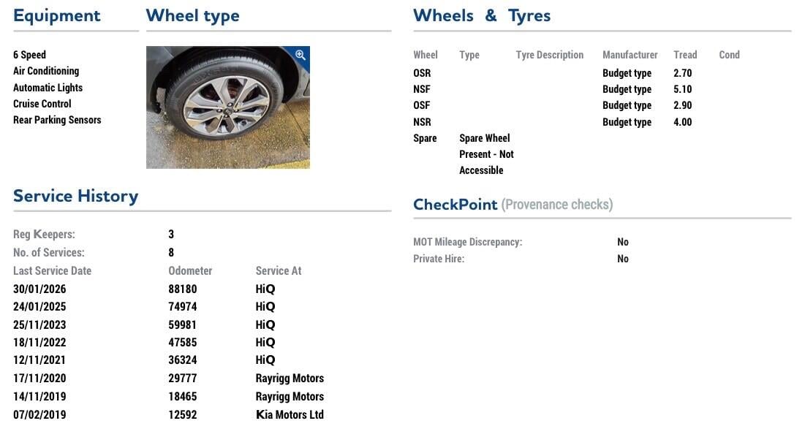The height and width of the screenshot is (437, 805).
Task: Select the Wheel type heading
Action: tap(192, 15)
